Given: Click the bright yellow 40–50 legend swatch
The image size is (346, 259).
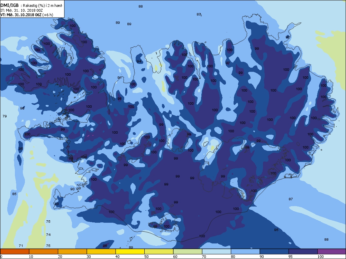Looking at the screenshot, I should tap(130, 251).
